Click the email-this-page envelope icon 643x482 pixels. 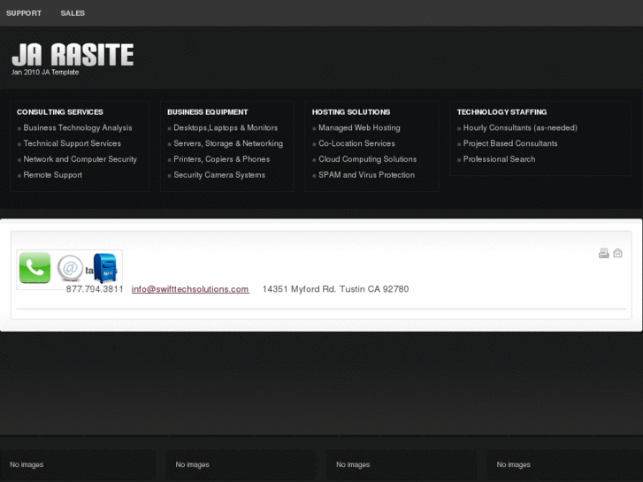click(x=617, y=253)
